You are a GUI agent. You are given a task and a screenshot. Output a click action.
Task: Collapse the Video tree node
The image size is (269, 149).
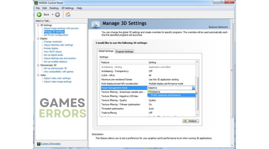tap(38, 75)
